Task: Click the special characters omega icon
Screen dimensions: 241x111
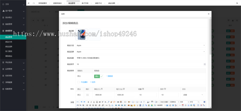Action: coord(189,105)
